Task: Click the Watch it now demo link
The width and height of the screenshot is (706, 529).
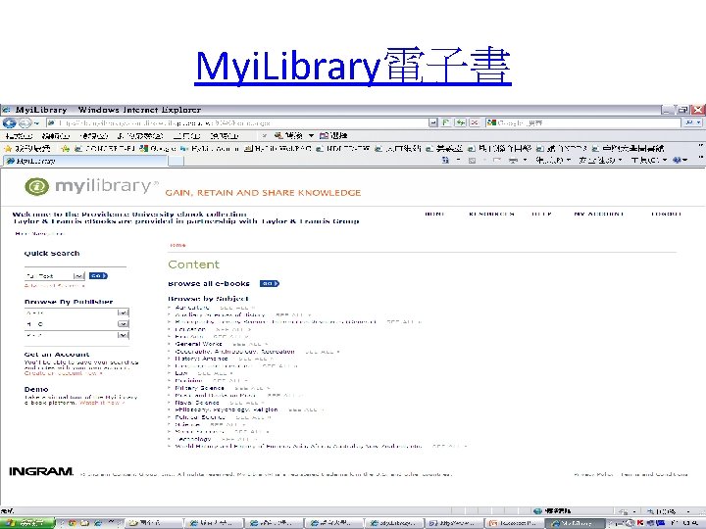Action: (102, 403)
